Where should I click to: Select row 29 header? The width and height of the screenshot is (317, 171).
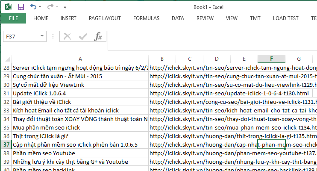pyautogui.click(x=6, y=76)
